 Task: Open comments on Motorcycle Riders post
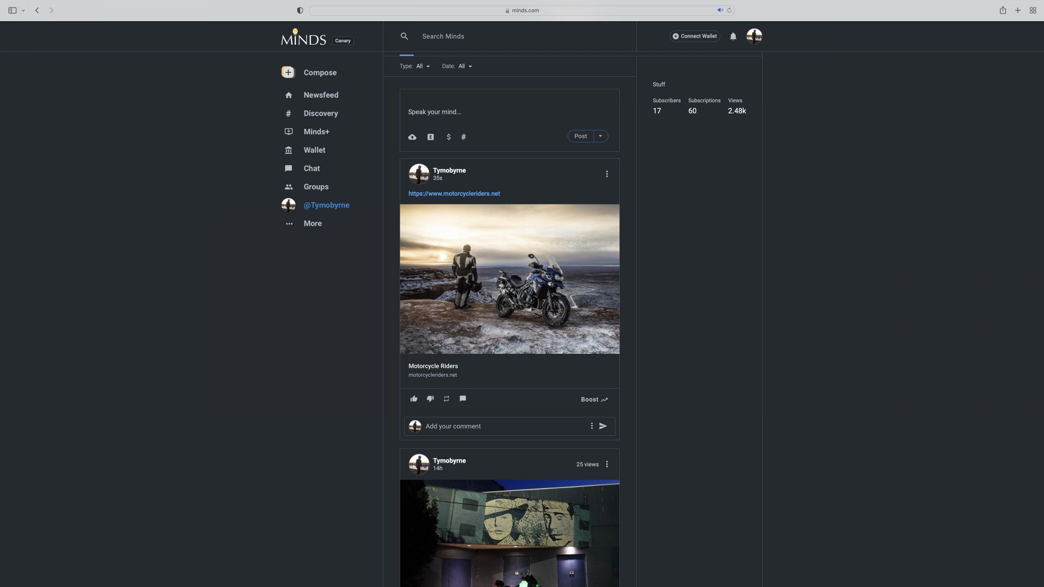(x=463, y=399)
